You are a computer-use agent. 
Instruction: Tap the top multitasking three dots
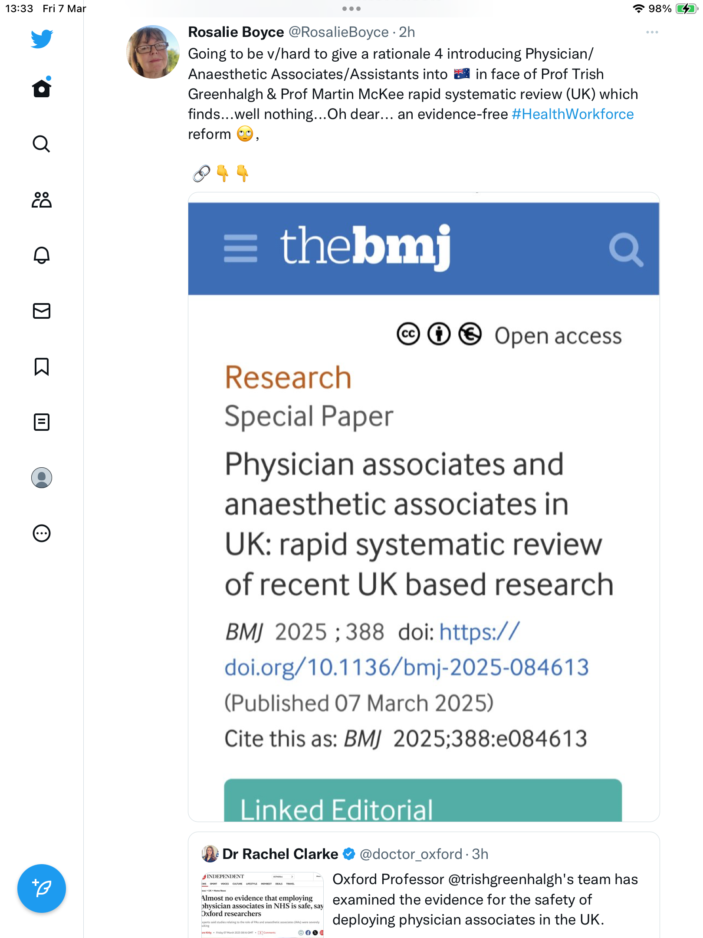351,9
